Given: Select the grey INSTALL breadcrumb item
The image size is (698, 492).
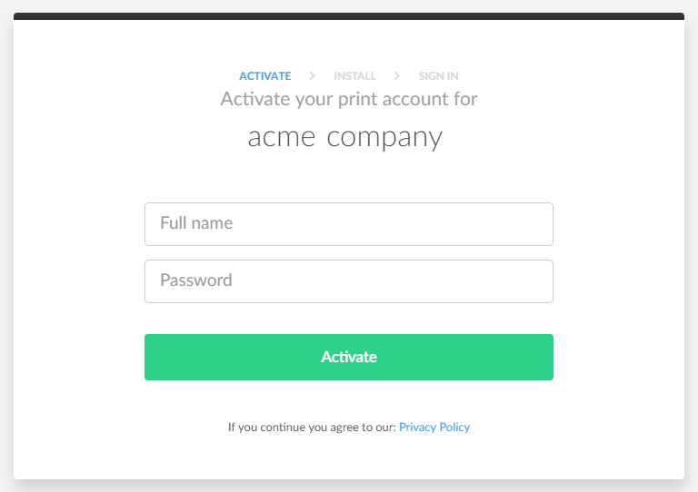Looking at the screenshot, I should pos(354,76).
